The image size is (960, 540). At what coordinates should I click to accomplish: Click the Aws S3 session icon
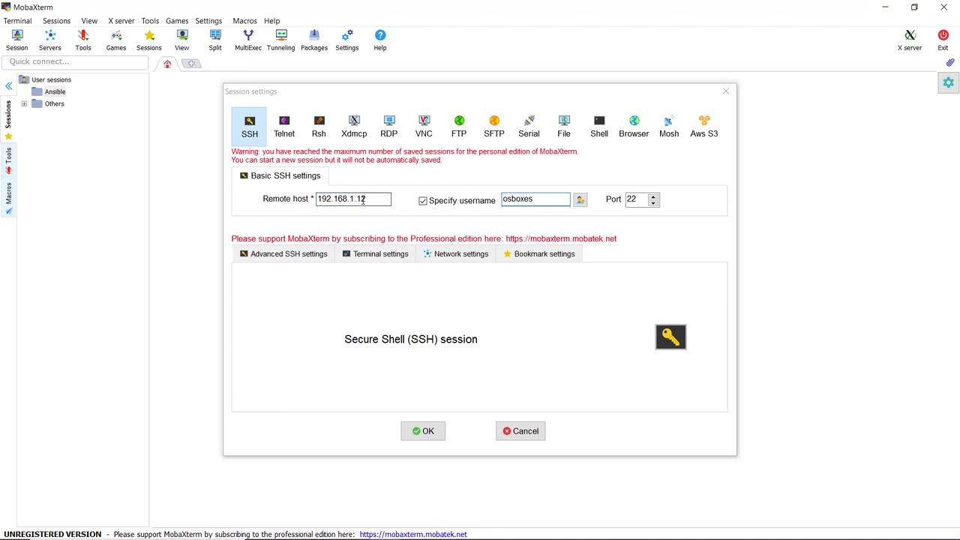[x=703, y=126]
